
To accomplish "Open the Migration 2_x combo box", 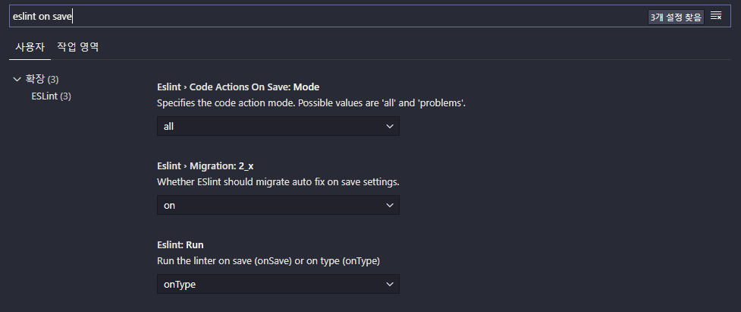I will click(278, 205).
